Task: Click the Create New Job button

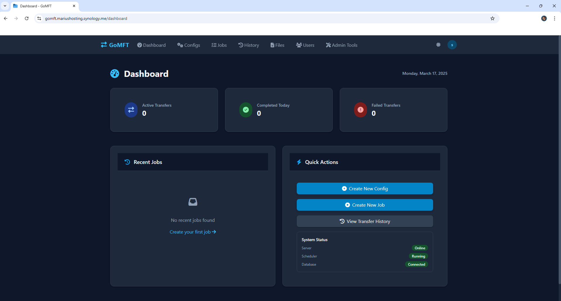Action: 365,205
